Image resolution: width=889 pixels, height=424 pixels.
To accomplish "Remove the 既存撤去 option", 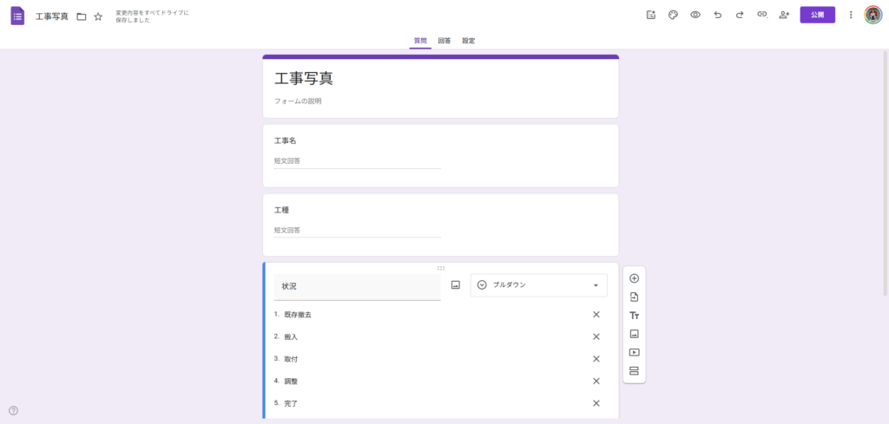I will pyautogui.click(x=596, y=315).
